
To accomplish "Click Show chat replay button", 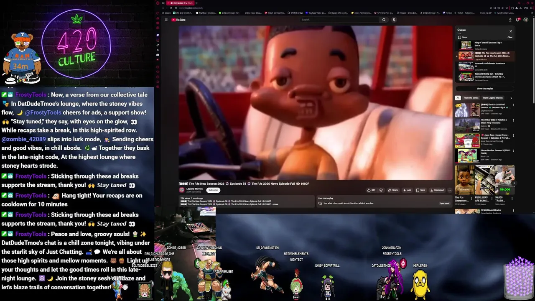I will click(x=485, y=89).
